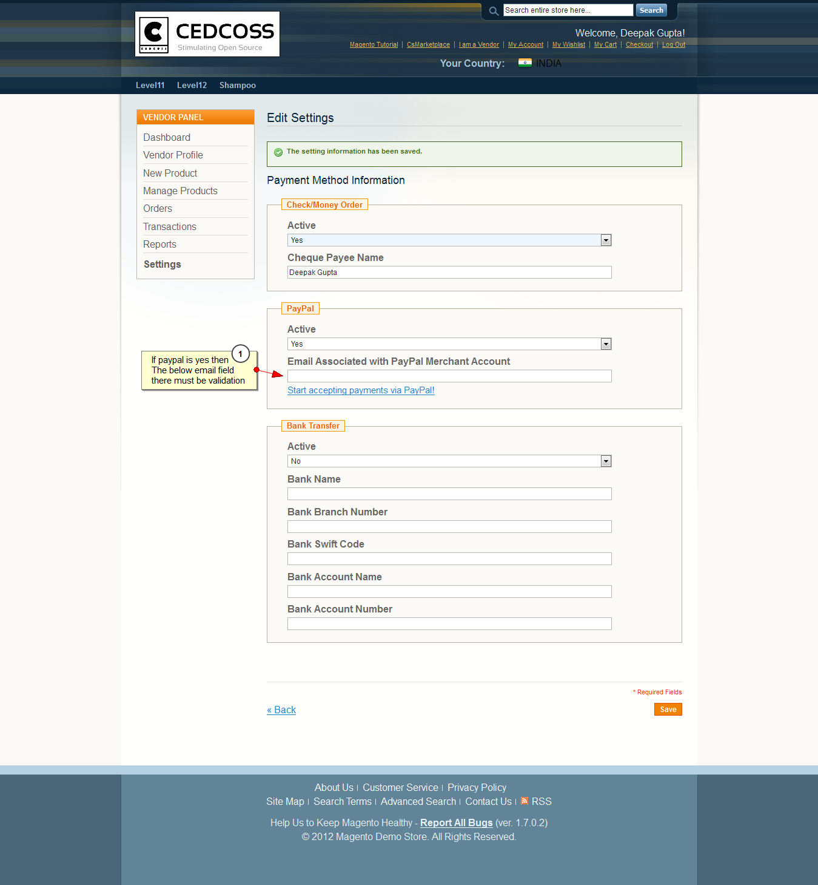Click Bank Swift Code field
The height and width of the screenshot is (885, 818).
click(449, 559)
